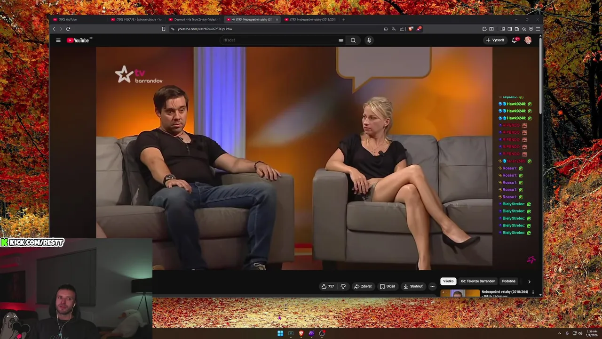The width and height of the screenshot is (602, 339).
Task: Open the Windows Start button
Action: tap(280, 333)
